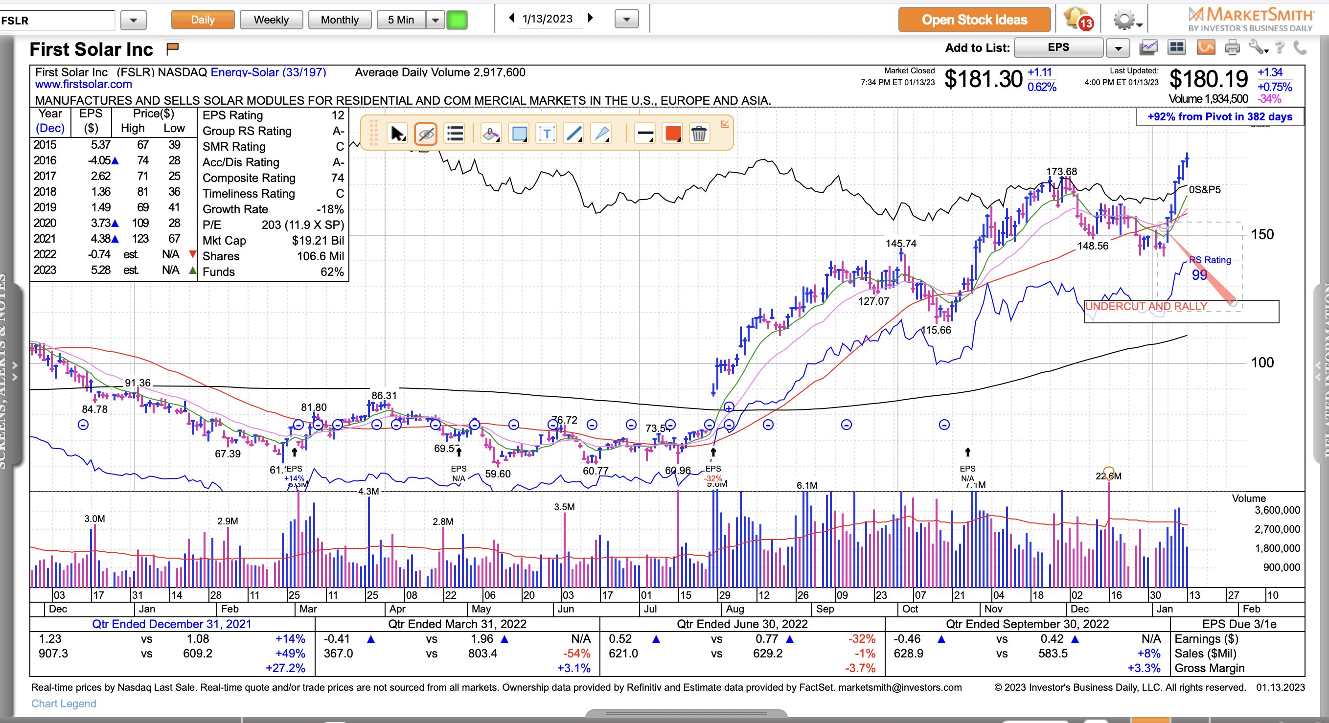Expand the Add to List dropdown arrow
Viewport: 1329px width, 723px height.
(x=1118, y=48)
